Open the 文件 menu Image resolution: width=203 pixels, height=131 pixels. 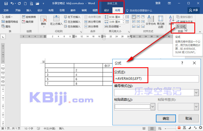(6, 10)
